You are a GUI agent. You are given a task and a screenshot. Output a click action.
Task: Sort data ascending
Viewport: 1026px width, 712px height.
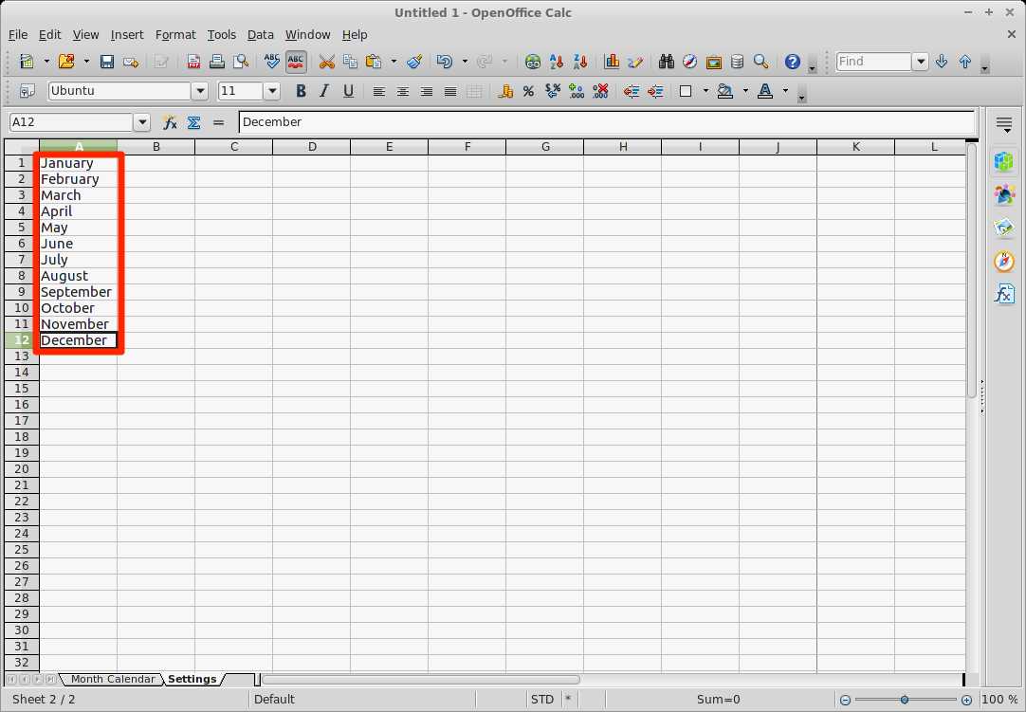pyautogui.click(x=557, y=60)
